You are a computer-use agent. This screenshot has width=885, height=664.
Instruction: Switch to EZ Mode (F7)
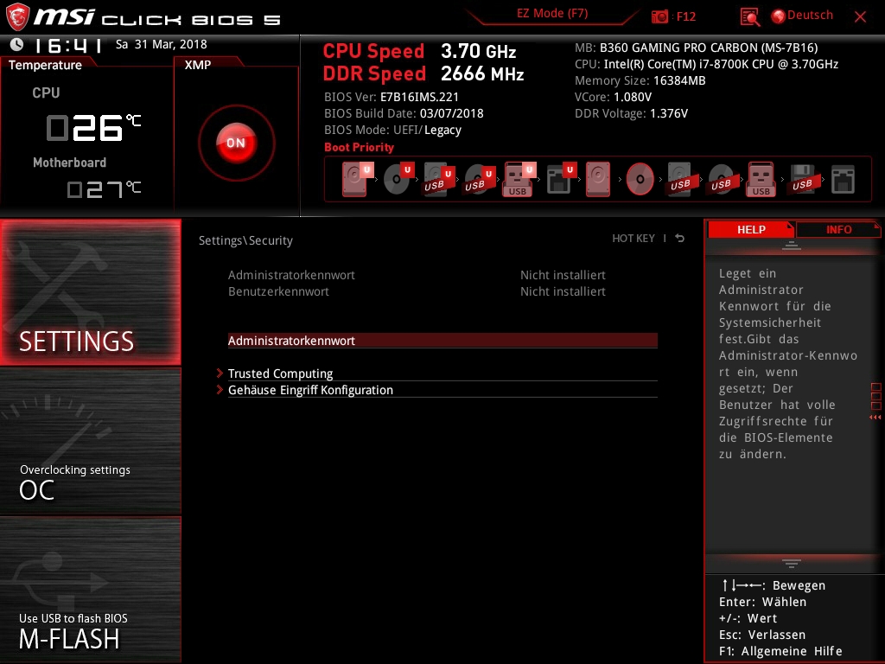552,14
